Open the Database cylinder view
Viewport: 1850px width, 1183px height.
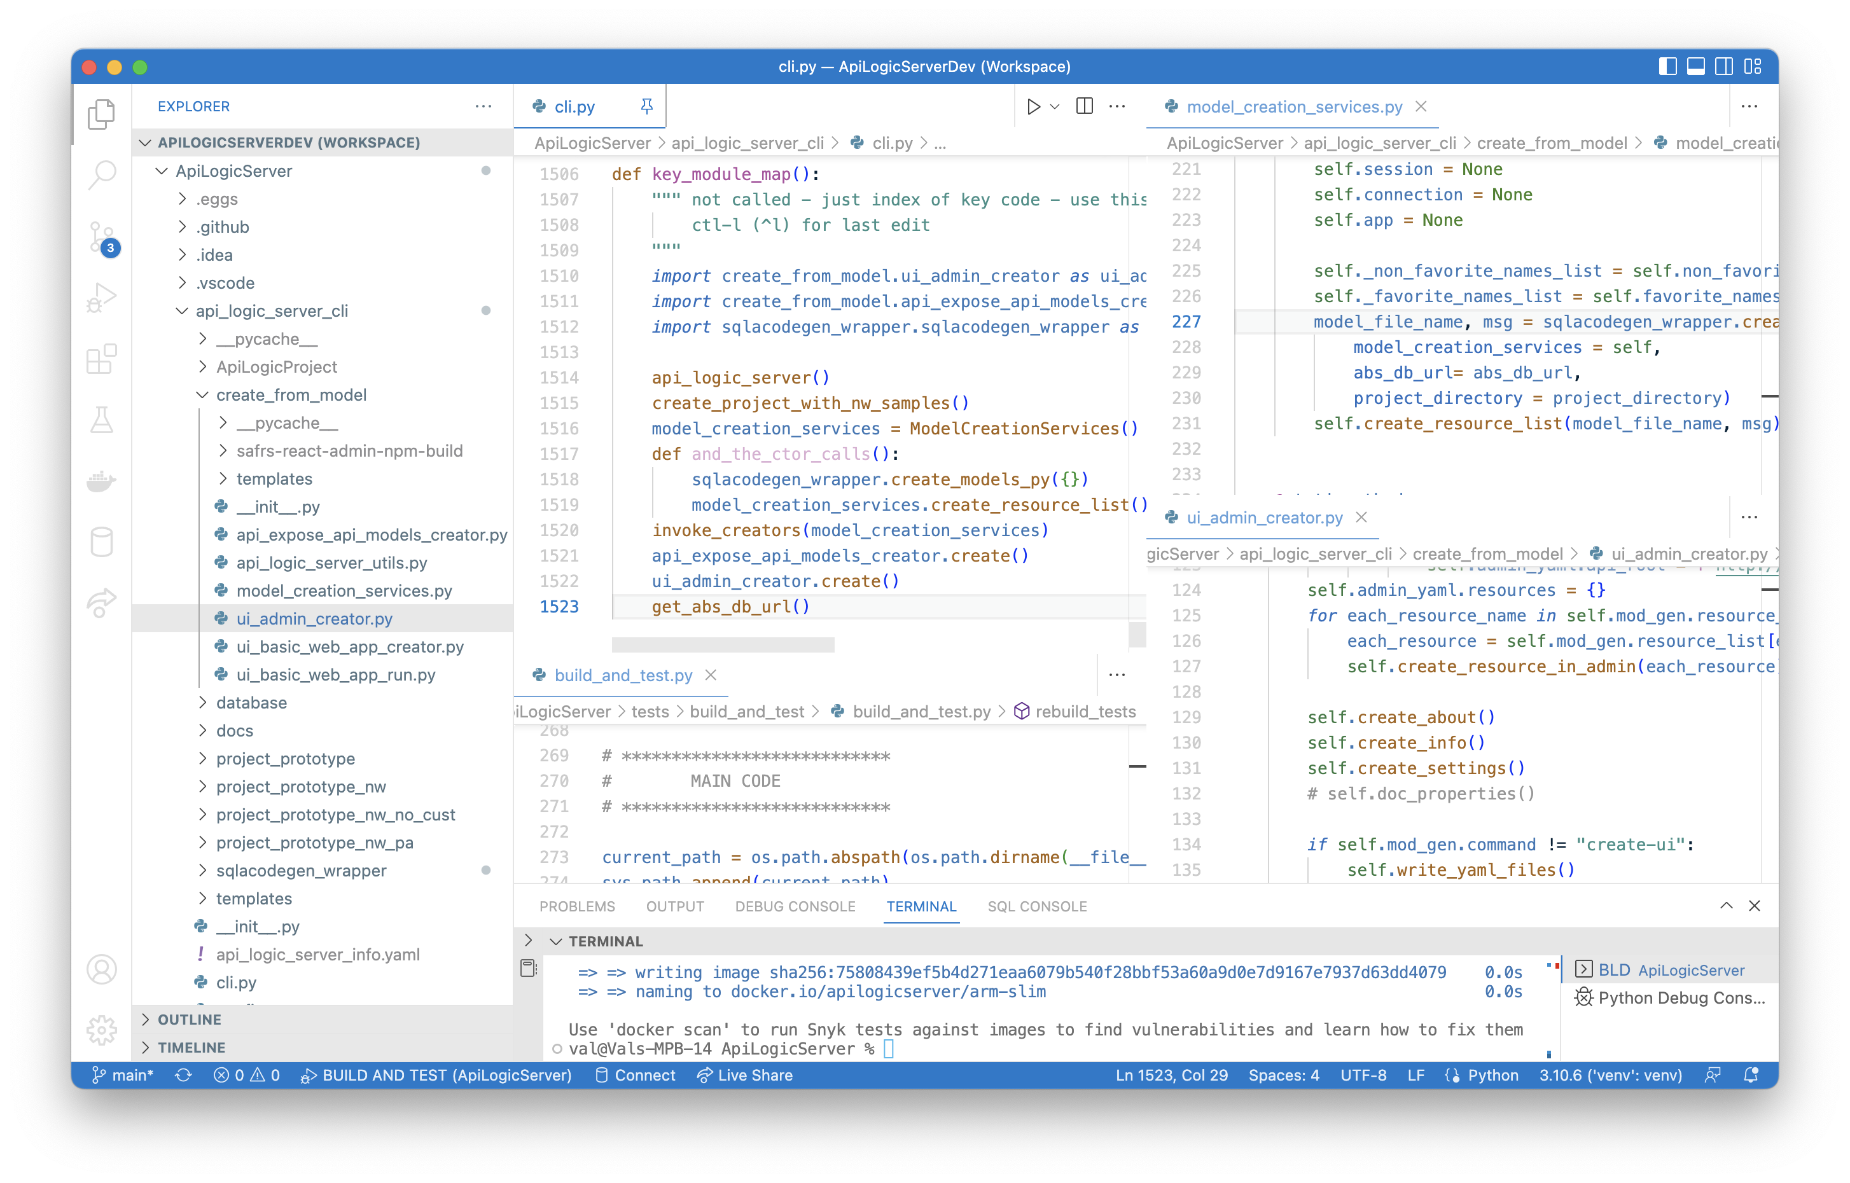[101, 543]
